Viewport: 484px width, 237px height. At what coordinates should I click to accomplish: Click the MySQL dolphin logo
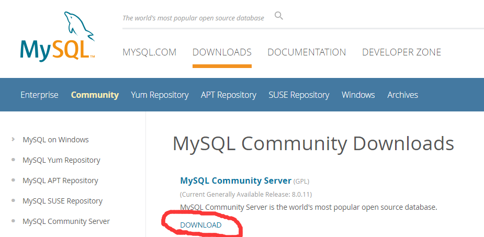tap(58, 37)
